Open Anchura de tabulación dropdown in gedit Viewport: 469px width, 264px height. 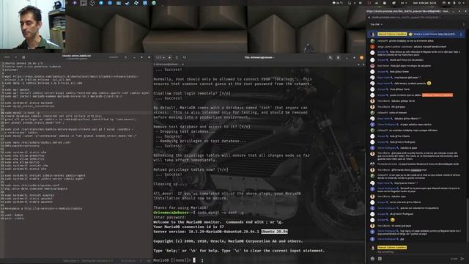97,261
